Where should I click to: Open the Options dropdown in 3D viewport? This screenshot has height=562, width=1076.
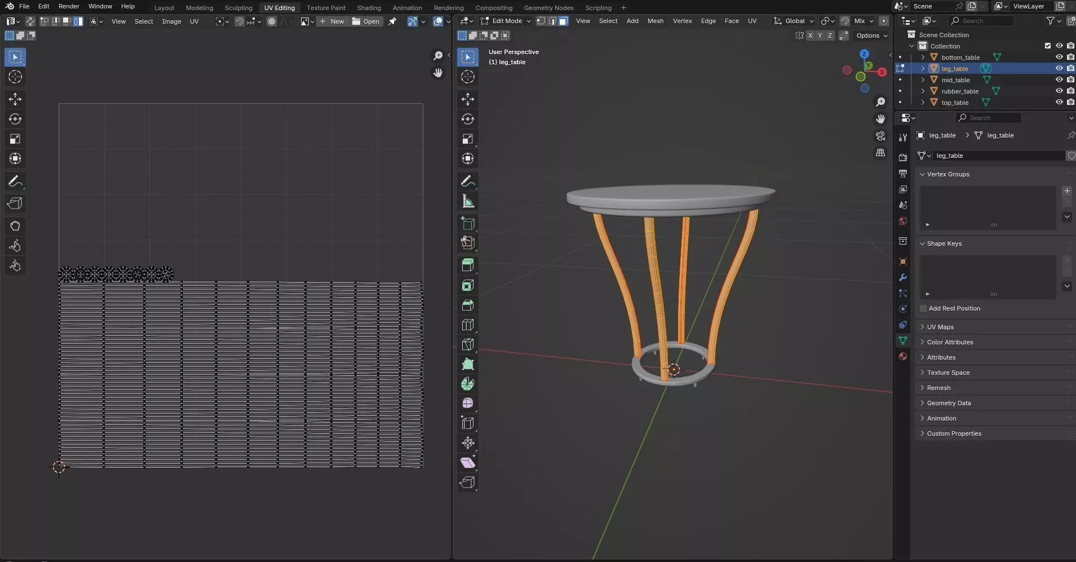coord(871,36)
